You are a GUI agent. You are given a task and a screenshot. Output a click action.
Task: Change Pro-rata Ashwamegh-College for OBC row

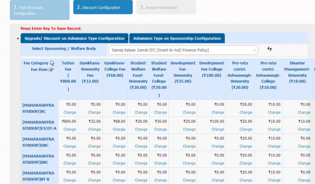coord(274,146)
